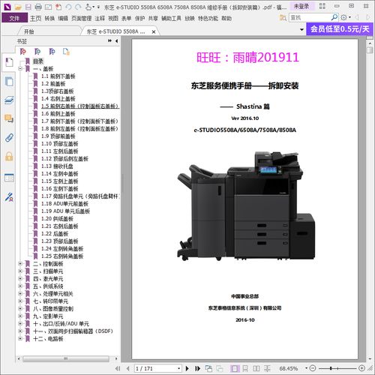Enable single page view mode
Viewport: 375px width, 375px height.
click(235, 368)
